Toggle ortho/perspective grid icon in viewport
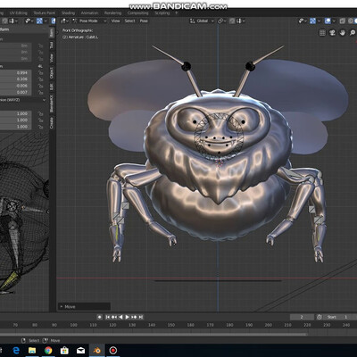357x357 pixels. [322, 33]
